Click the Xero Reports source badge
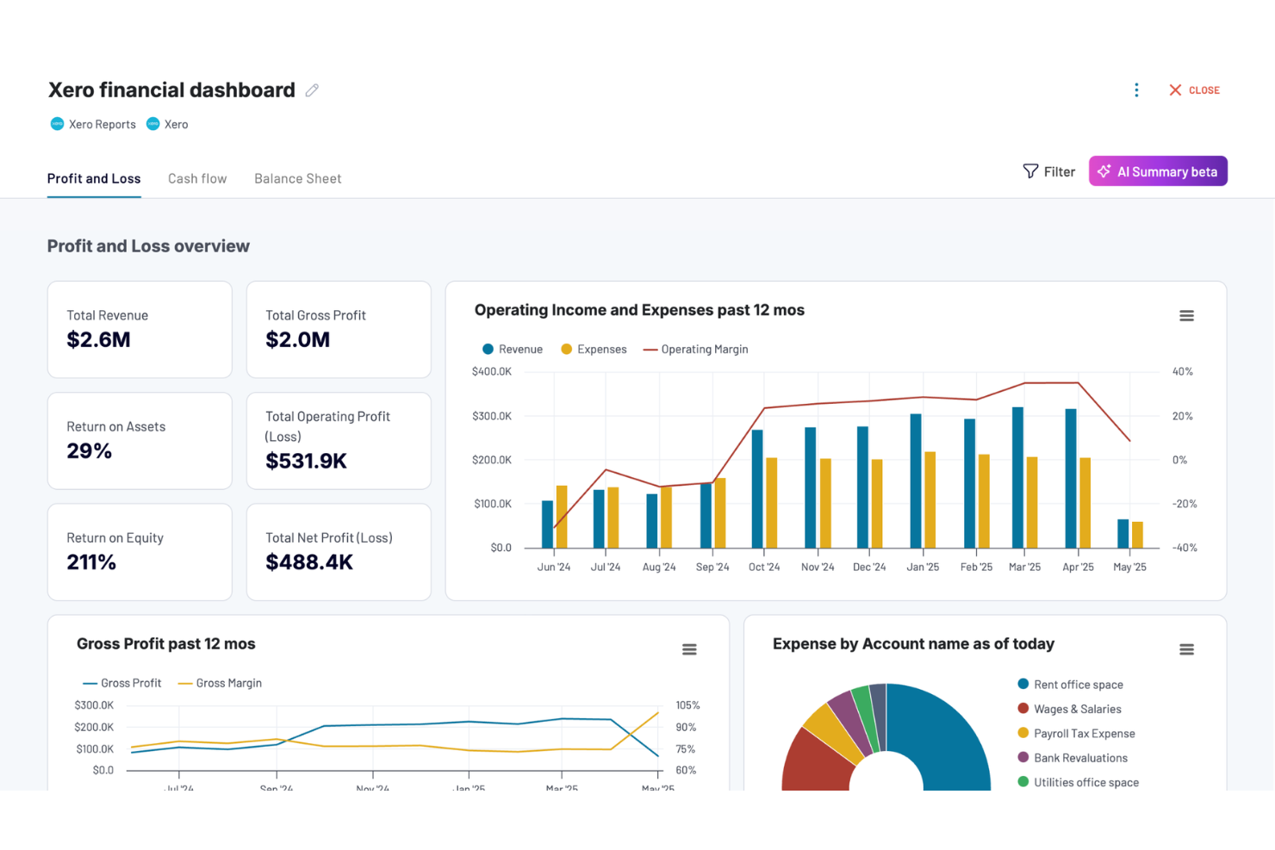The width and height of the screenshot is (1275, 850). [92, 124]
